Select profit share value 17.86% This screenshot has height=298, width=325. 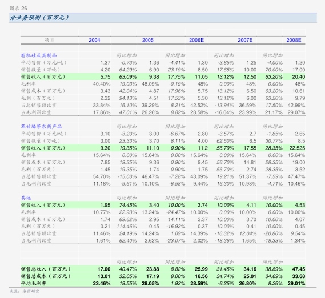[x=102, y=112]
